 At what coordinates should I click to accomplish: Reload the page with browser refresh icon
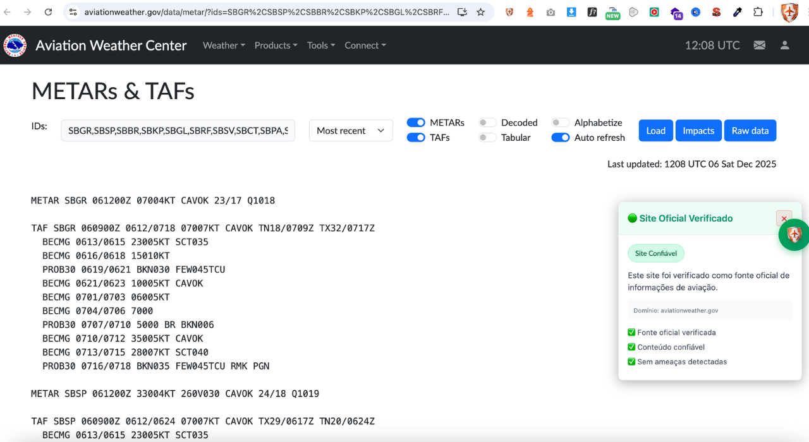48,12
